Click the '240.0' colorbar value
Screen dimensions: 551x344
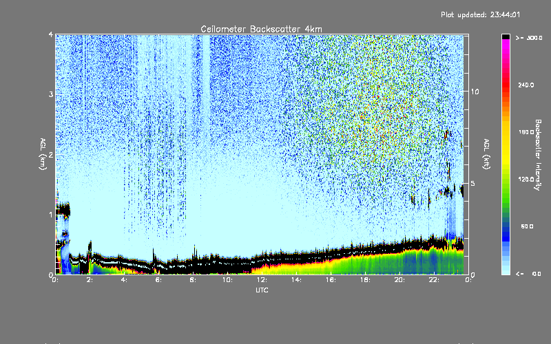[x=526, y=85]
